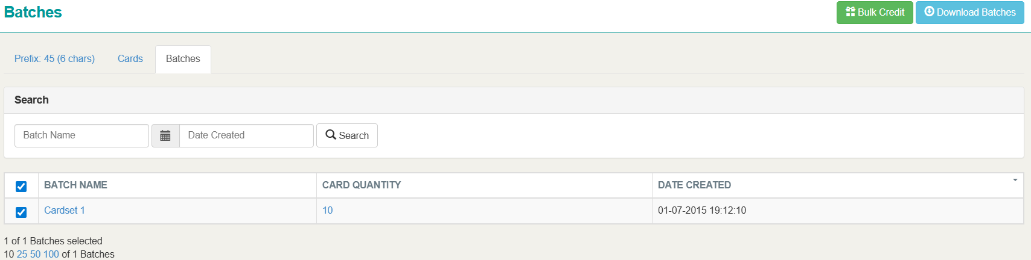Viewport: 1031px width, 260px height.
Task: Run the search with the magnifier button
Action: 347,135
